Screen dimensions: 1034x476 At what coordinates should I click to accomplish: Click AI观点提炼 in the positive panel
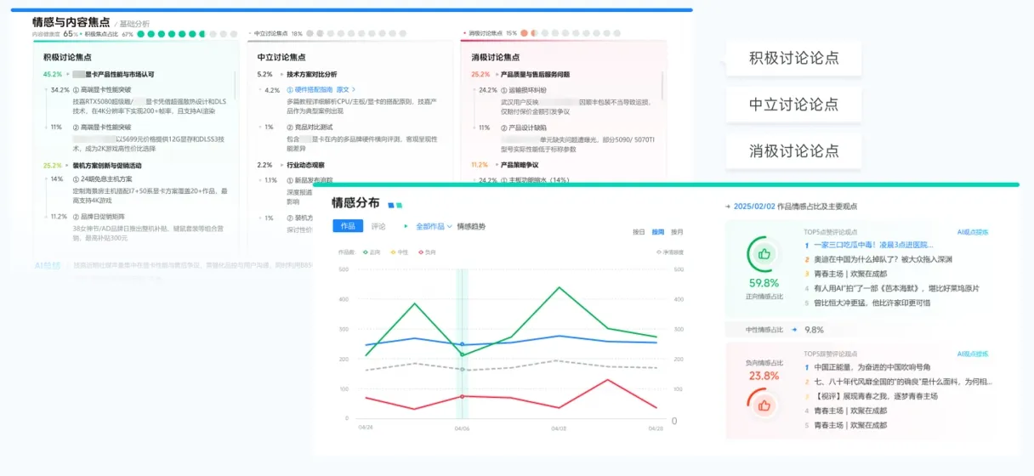(973, 231)
